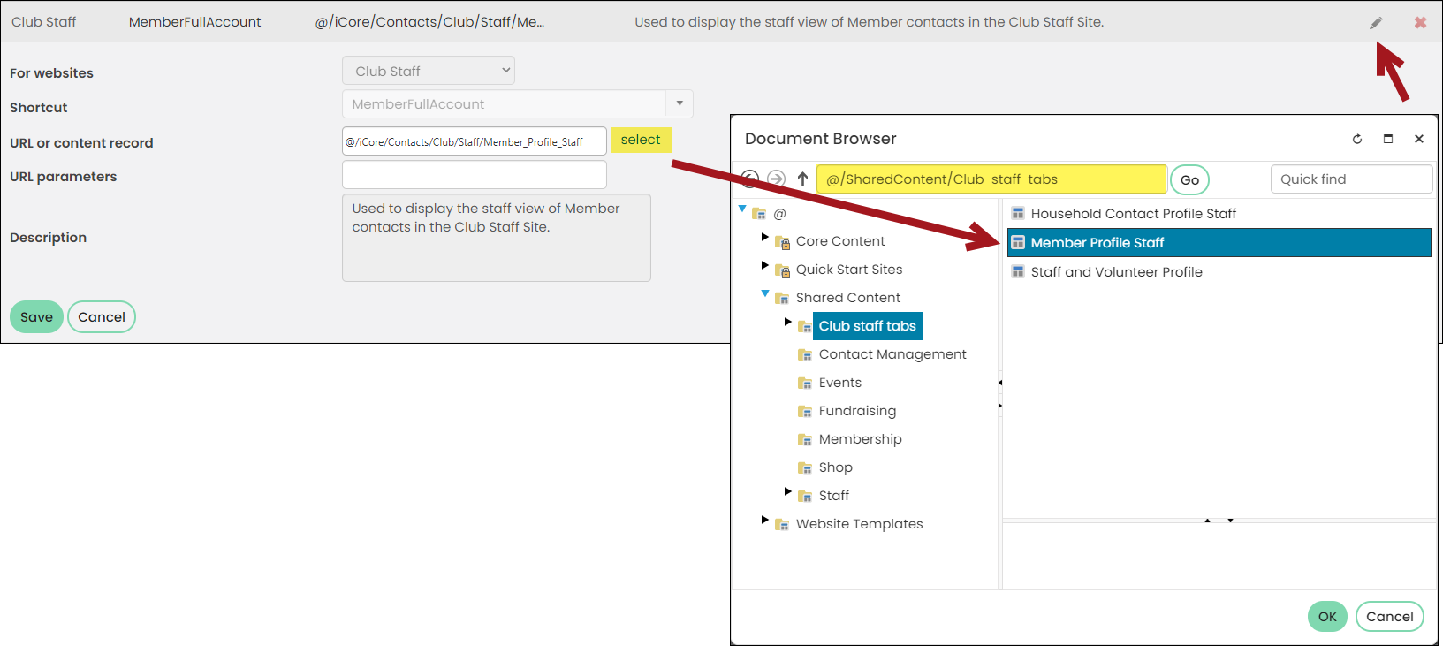Collapse the root @ tree node
Image resolution: width=1443 pixels, height=646 pixels.
[x=742, y=209]
